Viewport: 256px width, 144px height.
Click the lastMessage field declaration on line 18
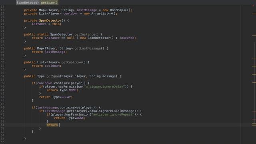(x=87, y=10)
